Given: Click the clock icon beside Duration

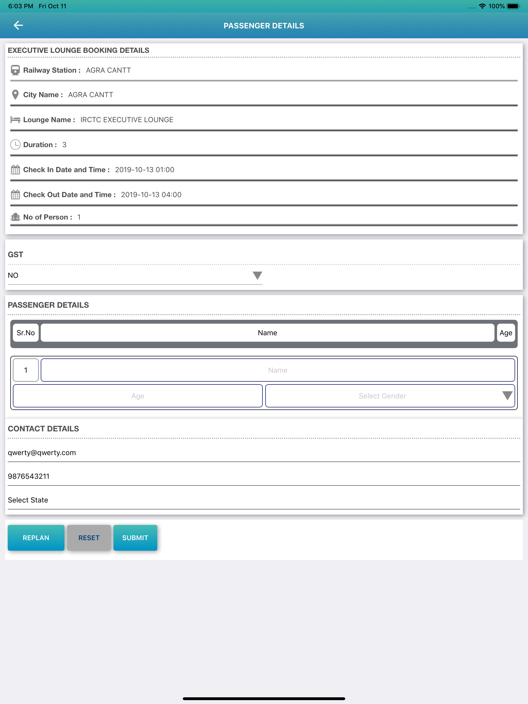Looking at the screenshot, I should (15, 145).
